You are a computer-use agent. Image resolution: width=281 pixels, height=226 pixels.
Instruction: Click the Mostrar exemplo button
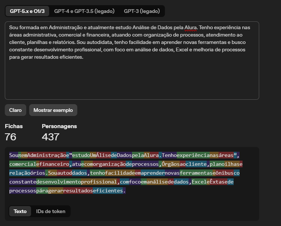click(53, 110)
